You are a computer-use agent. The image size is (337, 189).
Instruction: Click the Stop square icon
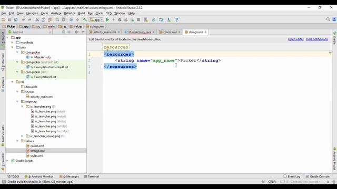coord(138,20)
